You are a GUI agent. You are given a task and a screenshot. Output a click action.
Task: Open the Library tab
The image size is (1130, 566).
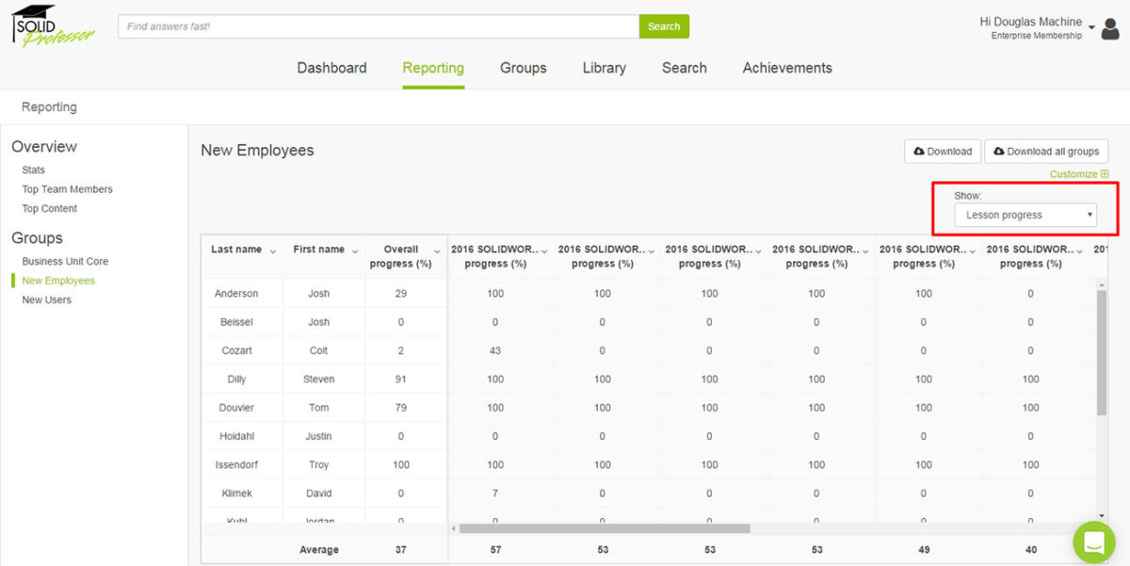tap(603, 68)
